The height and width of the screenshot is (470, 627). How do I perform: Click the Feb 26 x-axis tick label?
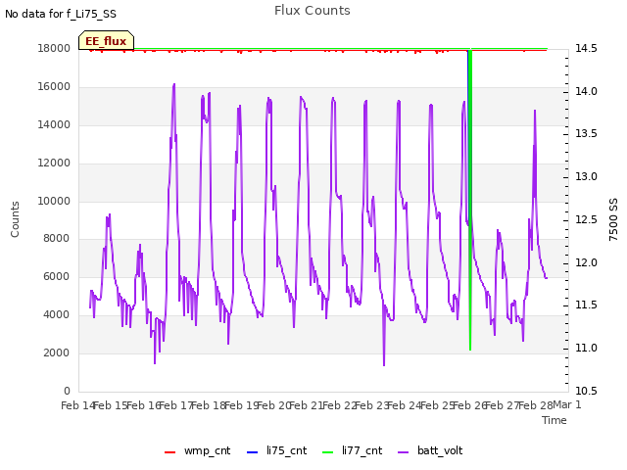[x=470, y=405]
